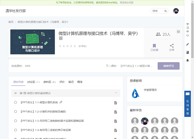Click the 完成课时 0/69 text

tap(21, 66)
